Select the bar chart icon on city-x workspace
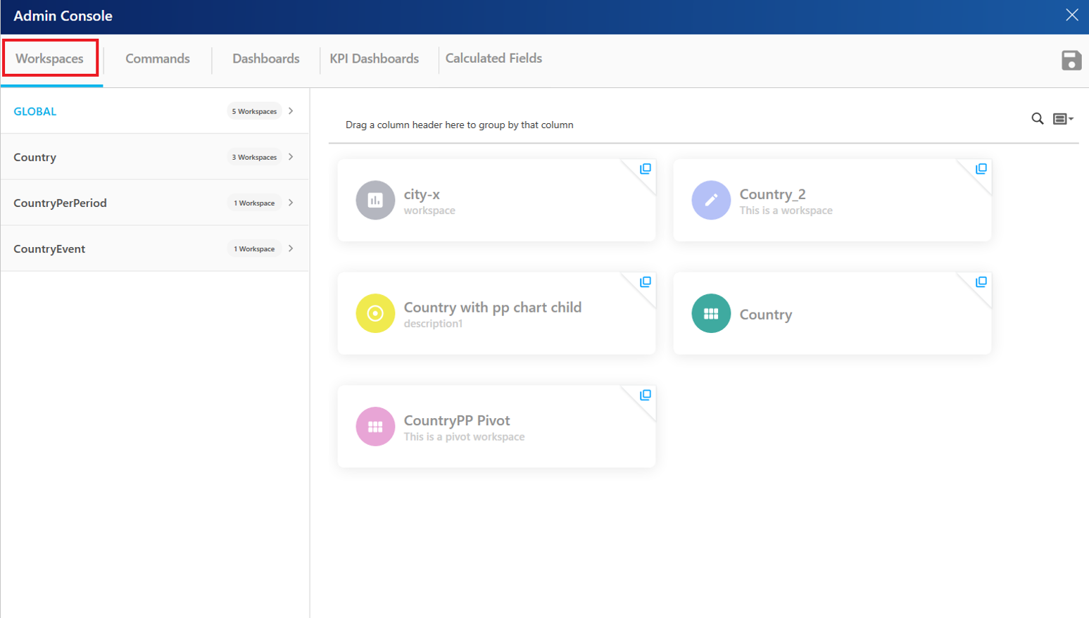Viewport: 1089px width, 618px height. tap(375, 200)
